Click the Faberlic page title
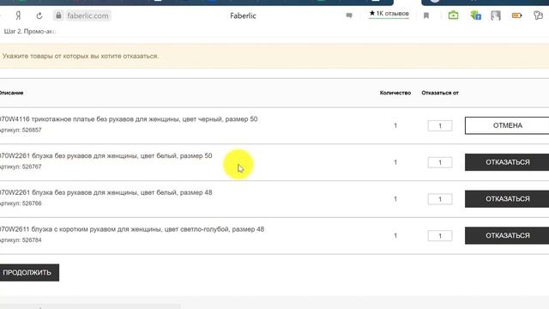 tap(243, 15)
